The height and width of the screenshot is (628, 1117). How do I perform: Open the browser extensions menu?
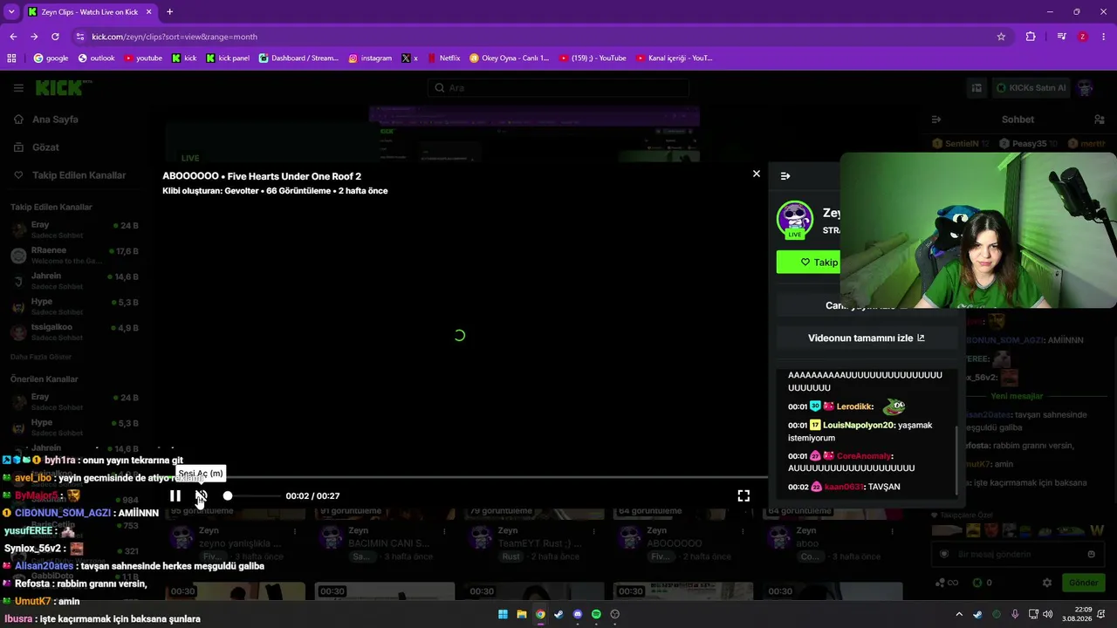pos(1031,37)
